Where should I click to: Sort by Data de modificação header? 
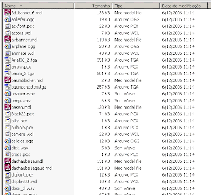click(184, 6)
